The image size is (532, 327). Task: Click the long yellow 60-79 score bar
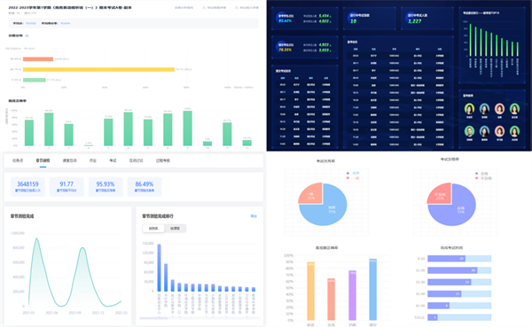(98, 69)
